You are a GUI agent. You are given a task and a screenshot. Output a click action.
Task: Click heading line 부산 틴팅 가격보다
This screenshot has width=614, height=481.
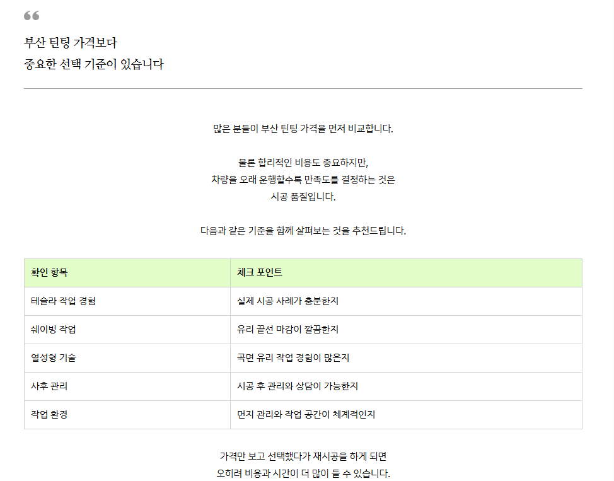coord(71,42)
